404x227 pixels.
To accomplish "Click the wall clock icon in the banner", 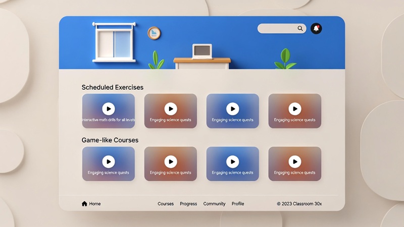I will [x=154, y=33].
